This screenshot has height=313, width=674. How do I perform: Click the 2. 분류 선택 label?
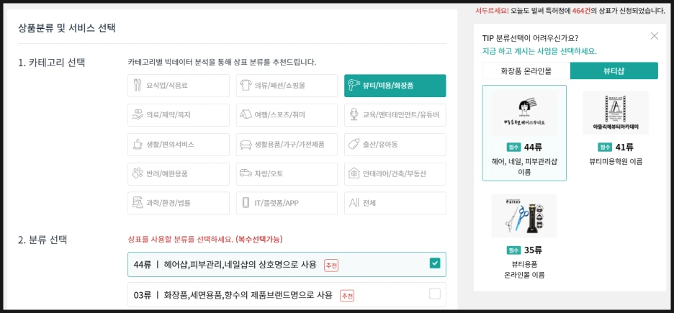coord(42,240)
